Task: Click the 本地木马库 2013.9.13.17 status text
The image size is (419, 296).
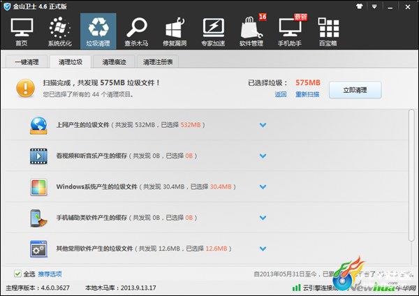Action: [x=121, y=288]
